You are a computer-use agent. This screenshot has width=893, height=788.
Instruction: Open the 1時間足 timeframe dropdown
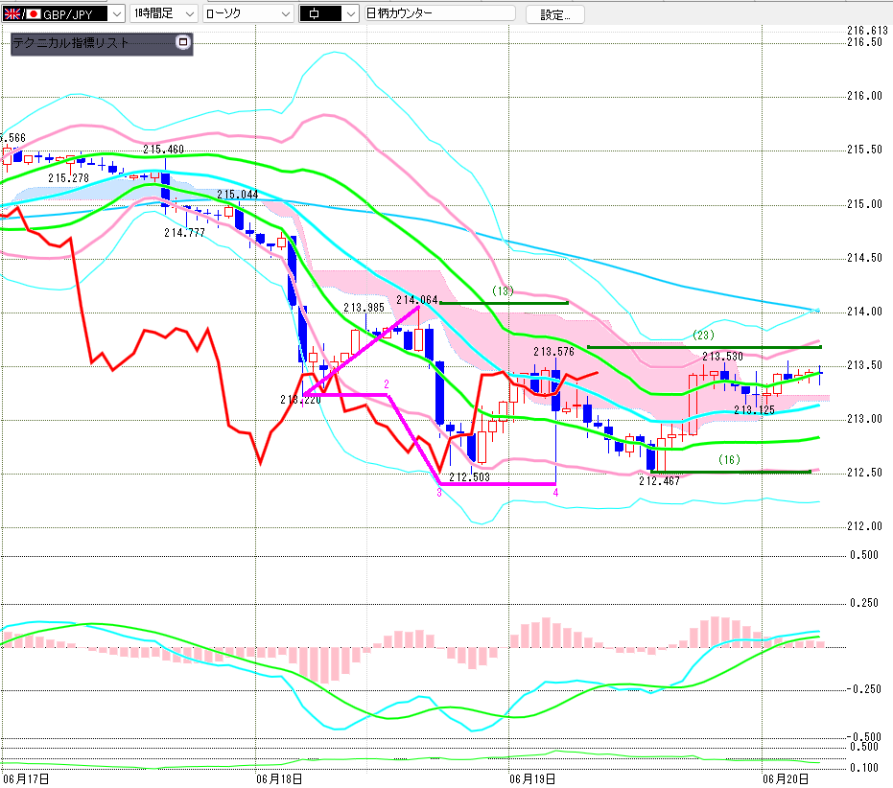(163, 13)
